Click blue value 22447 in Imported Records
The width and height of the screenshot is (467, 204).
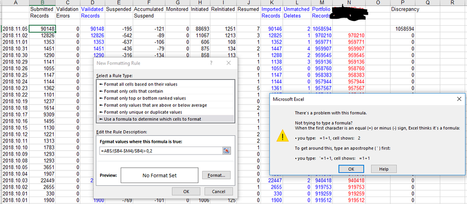(x=271, y=180)
